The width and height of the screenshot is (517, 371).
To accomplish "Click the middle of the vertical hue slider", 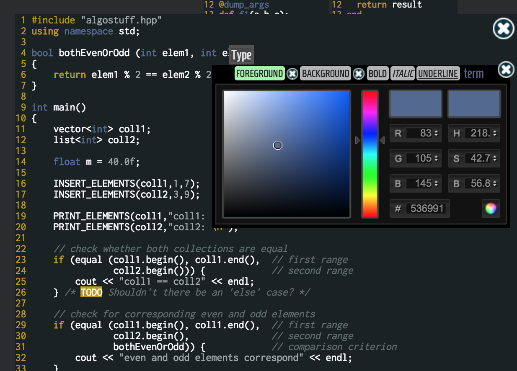I will (x=370, y=154).
